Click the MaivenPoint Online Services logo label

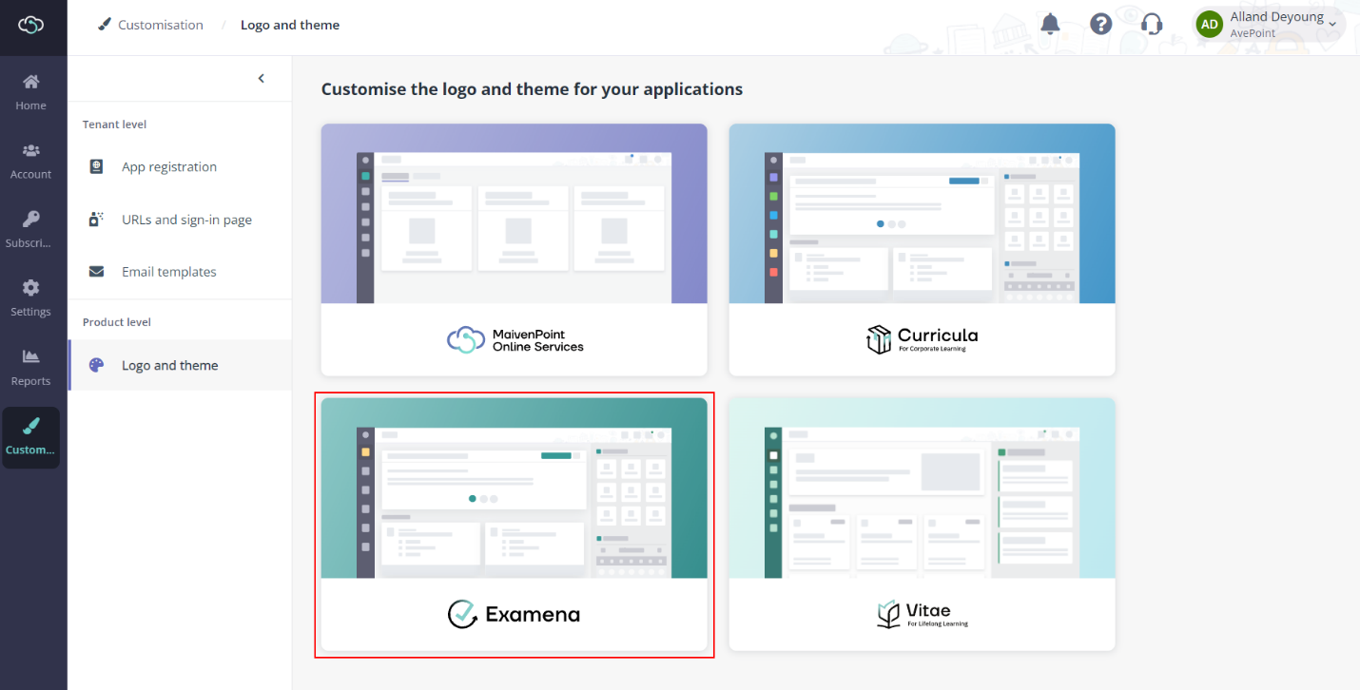[515, 340]
